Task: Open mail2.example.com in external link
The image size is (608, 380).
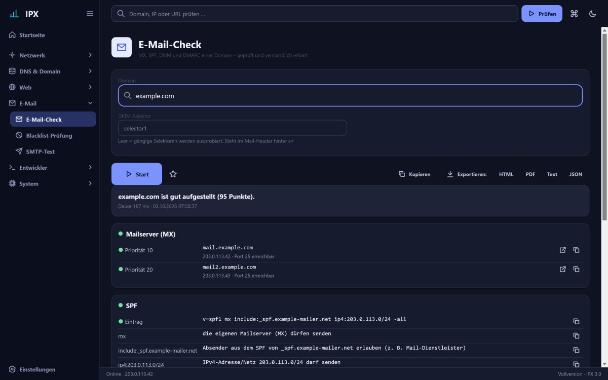Action: click(x=562, y=269)
